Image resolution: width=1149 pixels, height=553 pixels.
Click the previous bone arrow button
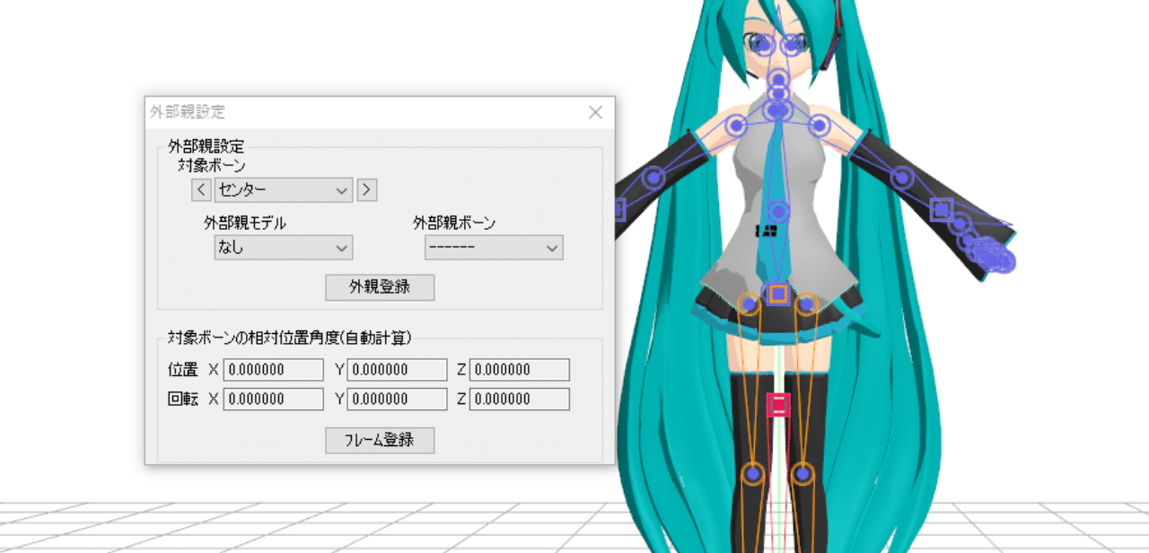click(x=202, y=189)
